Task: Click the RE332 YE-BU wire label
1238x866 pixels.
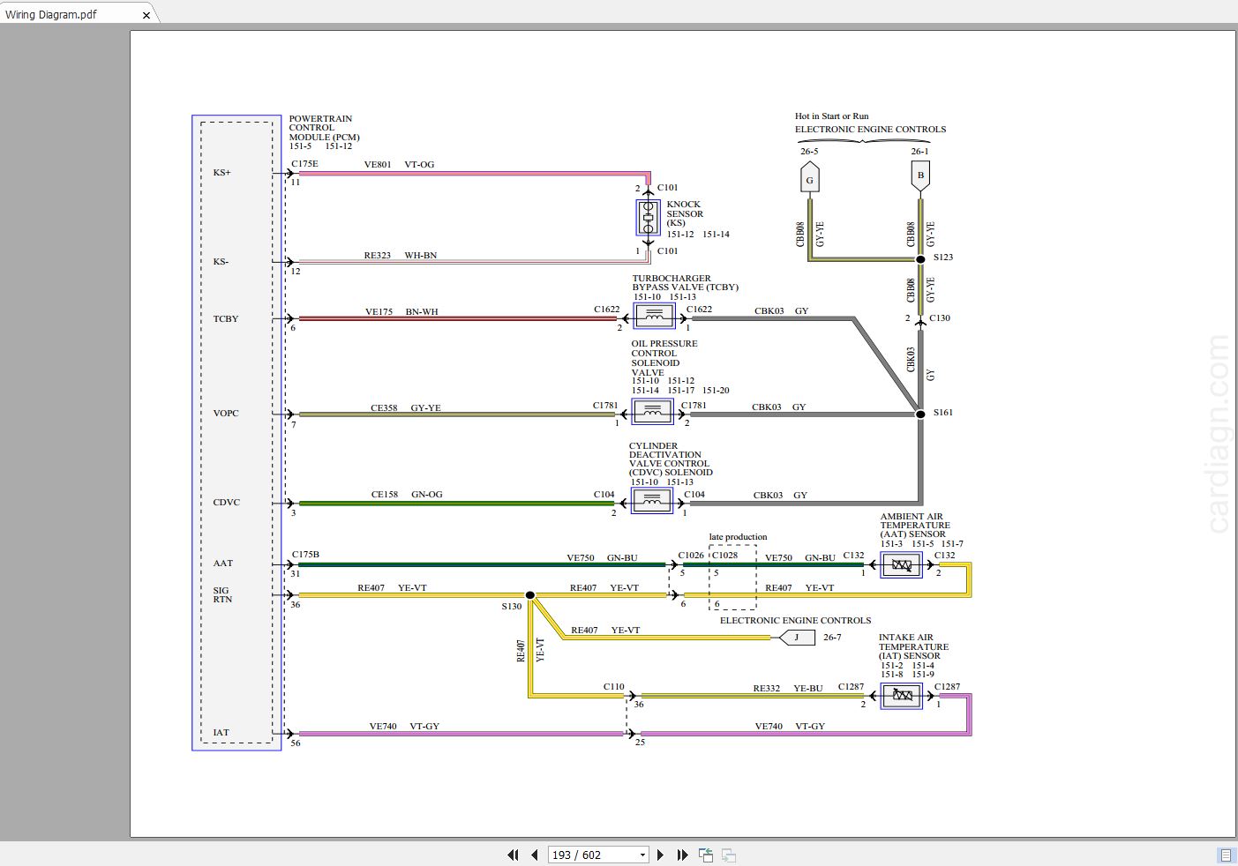Action: [787, 689]
